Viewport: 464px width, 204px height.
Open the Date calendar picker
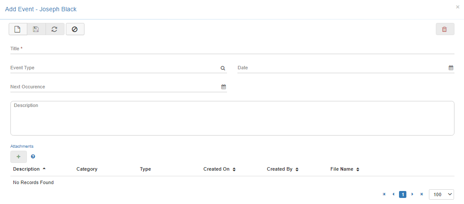click(451, 68)
